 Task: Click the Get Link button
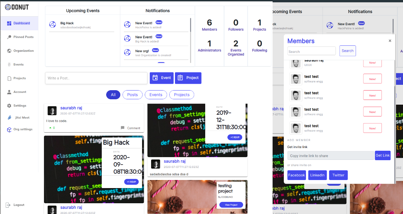[383, 155]
